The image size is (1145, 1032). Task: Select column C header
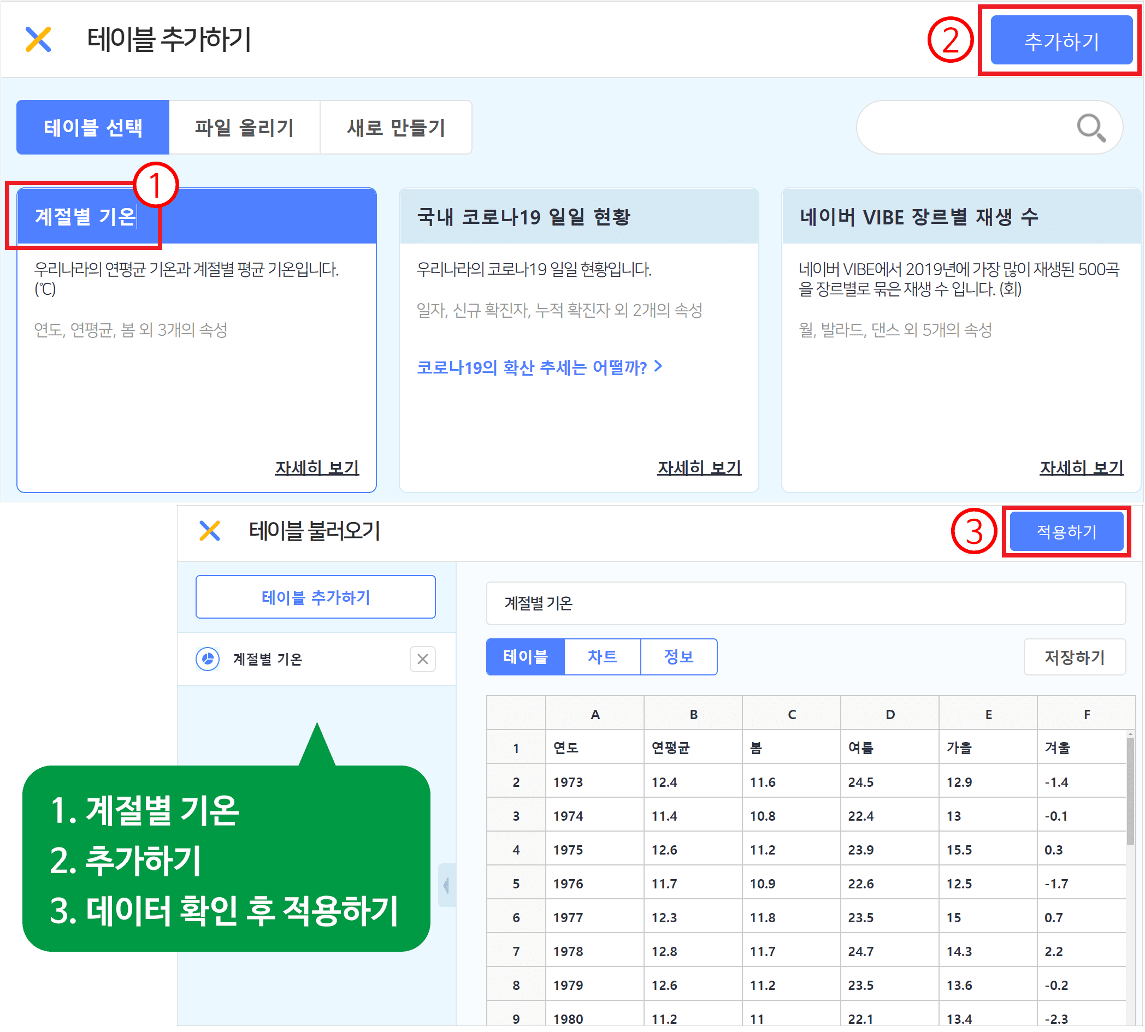point(792,714)
